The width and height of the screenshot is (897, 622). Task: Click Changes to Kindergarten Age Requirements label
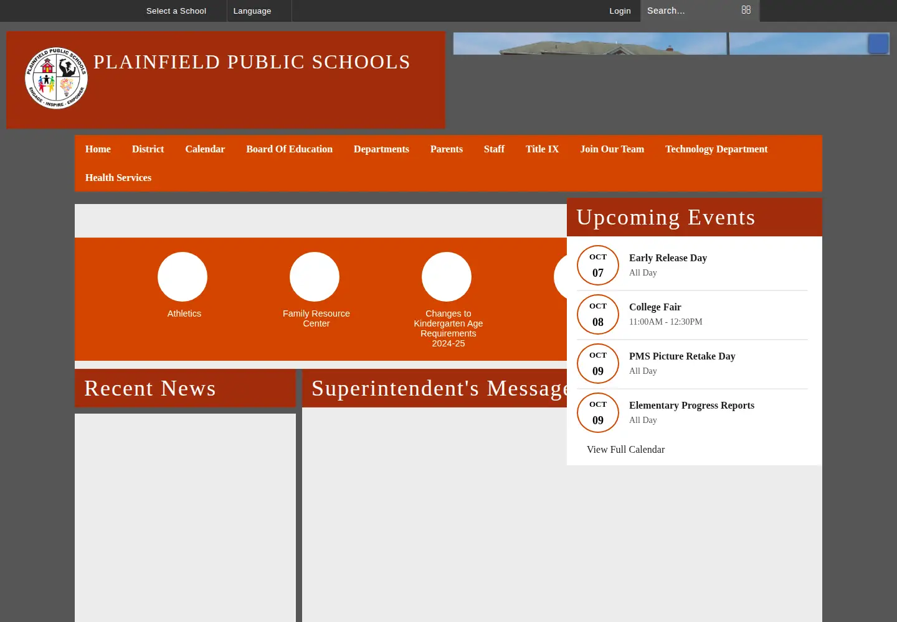[x=448, y=328]
